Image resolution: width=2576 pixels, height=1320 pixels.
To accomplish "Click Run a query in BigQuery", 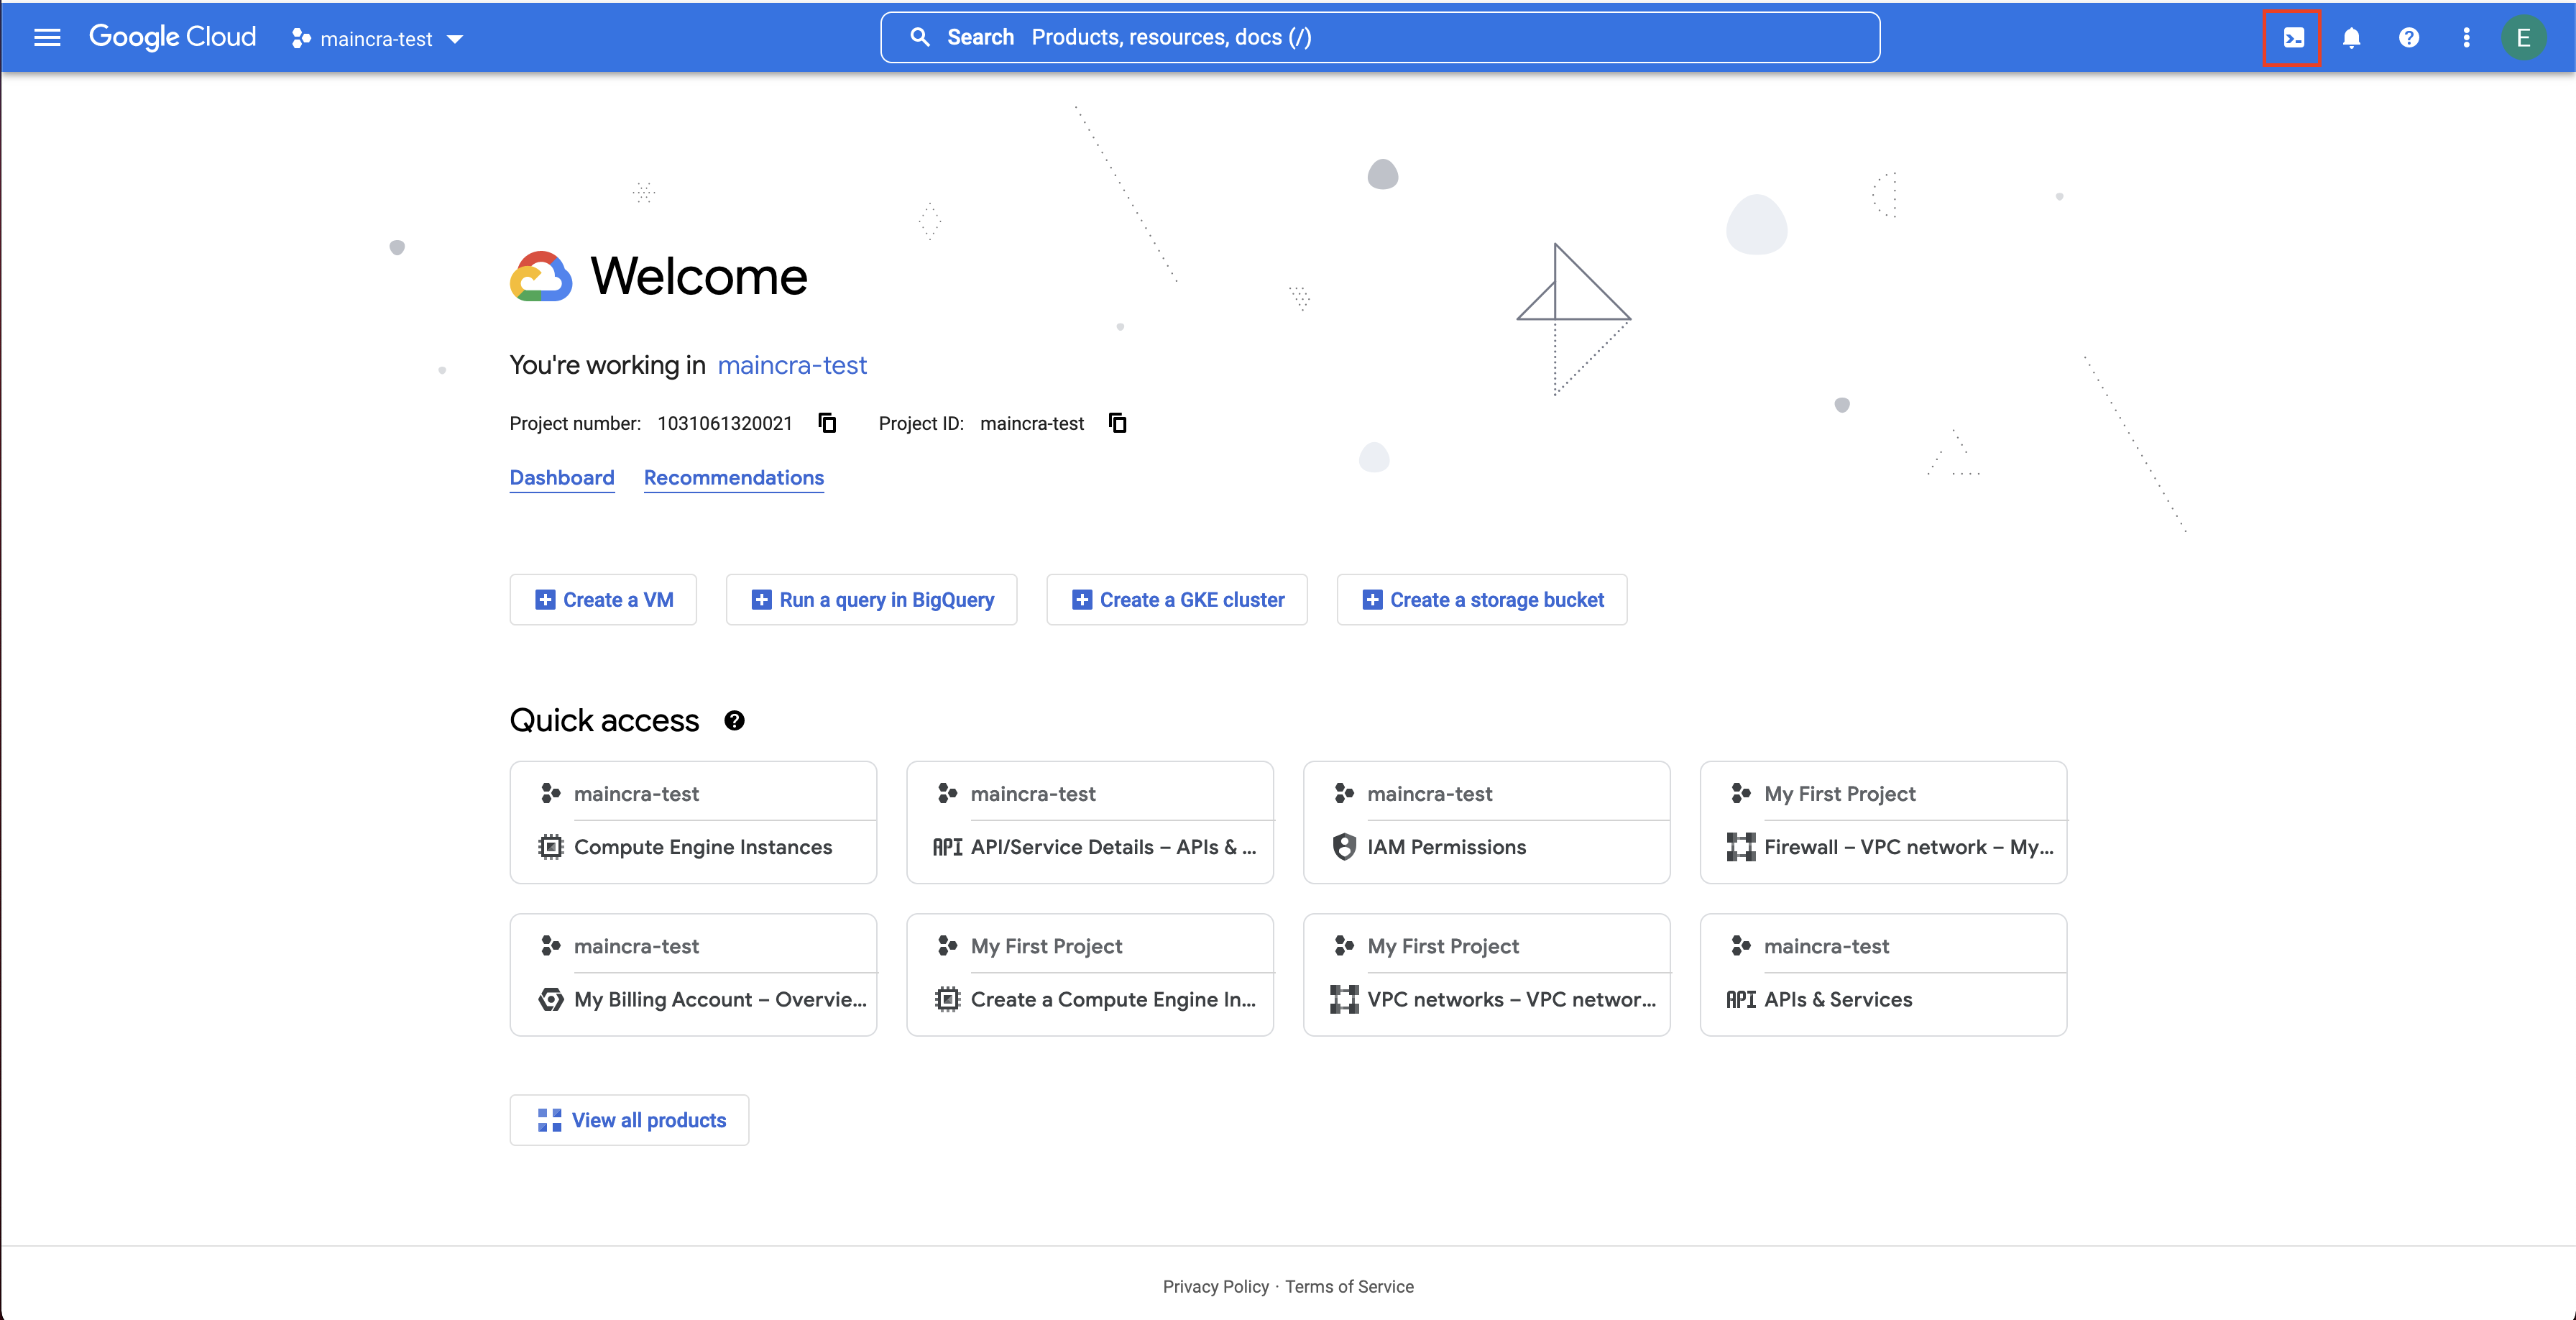I will tap(871, 600).
